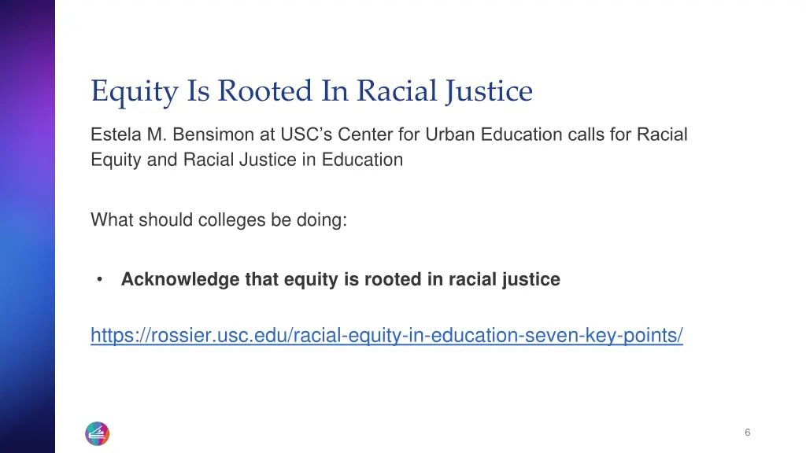Click slide number 6 in the corner
The height and width of the screenshot is (453, 806).
pos(747,433)
